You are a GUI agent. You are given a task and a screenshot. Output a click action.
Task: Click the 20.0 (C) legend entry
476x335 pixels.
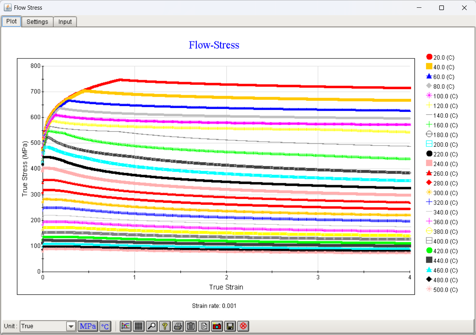click(x=440, y=57)
